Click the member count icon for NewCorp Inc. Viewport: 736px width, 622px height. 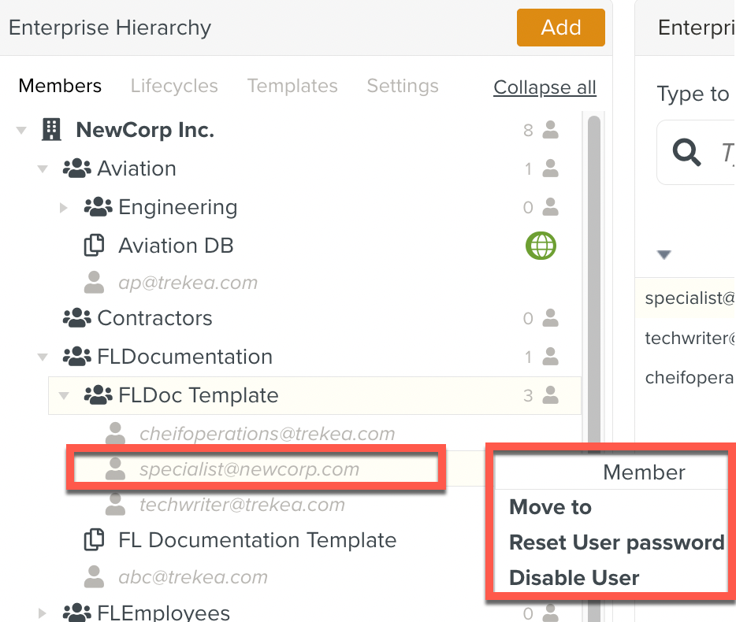click(x=550, y=130)
